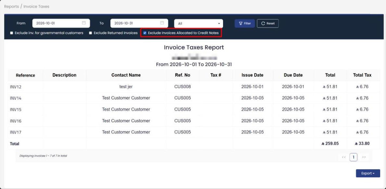This screenshot has width=386, height=189.
Task: Open the To date calendar icon
Action: [x=162, y=23]
